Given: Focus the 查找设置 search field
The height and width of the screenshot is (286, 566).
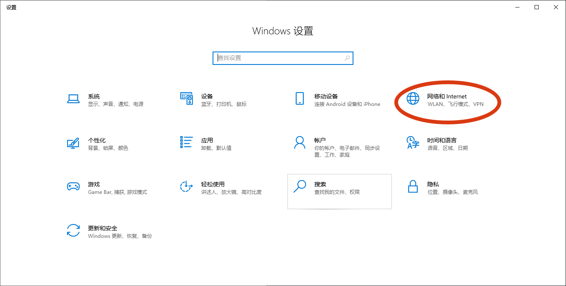Looking at the screenshot, I should [283, 58].
